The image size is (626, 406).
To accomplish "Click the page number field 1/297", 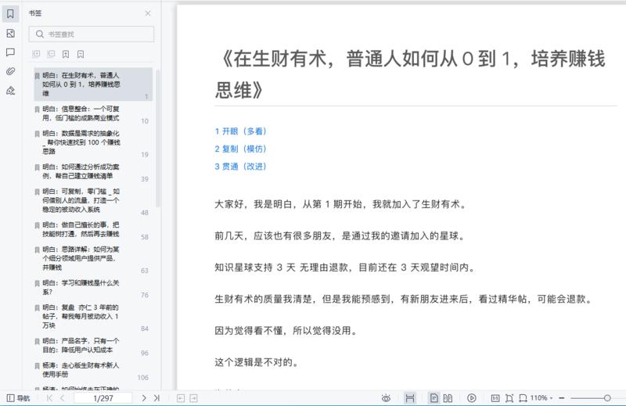I will pyautogui.click(x=103, y=398).
